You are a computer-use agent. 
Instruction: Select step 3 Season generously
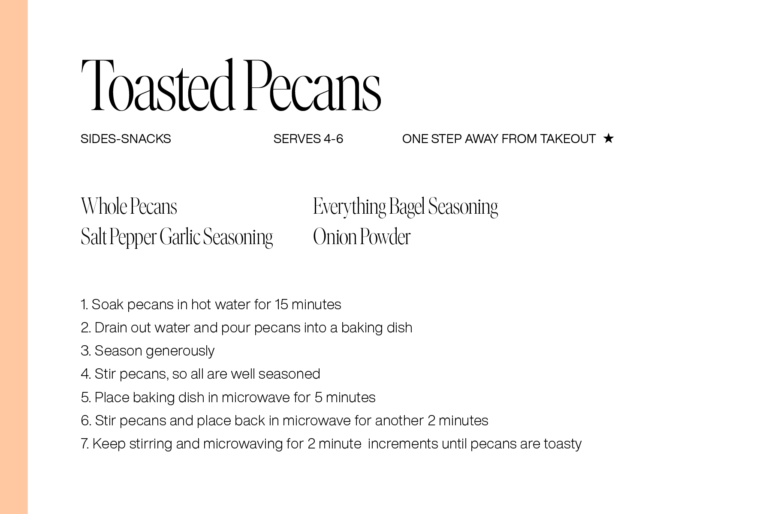coord(148,351)
